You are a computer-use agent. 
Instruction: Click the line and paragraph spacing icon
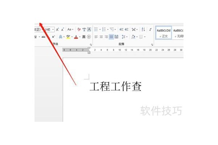[x=124, y=37]
